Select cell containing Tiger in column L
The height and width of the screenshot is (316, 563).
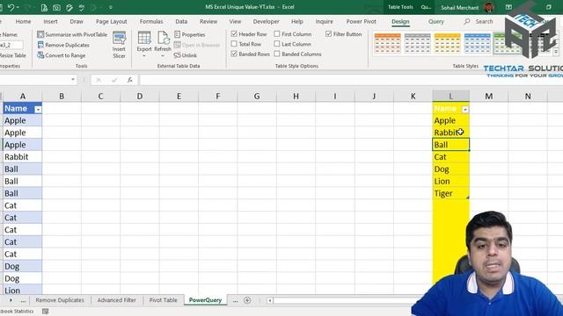coord(450,193)
